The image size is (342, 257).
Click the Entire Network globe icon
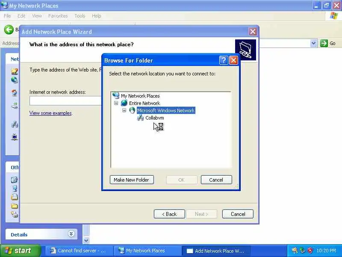pyautogui.click(x=124, y=103)
